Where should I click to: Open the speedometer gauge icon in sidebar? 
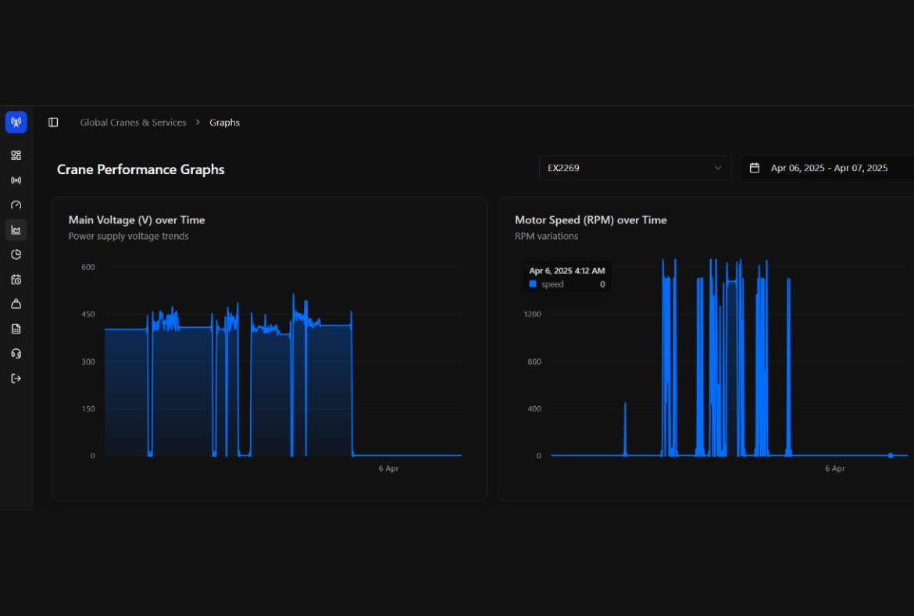[x=16, y=205]
